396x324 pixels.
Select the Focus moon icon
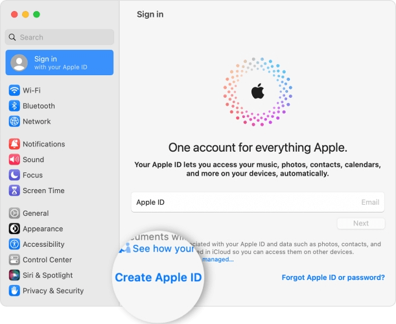point(14,175)
